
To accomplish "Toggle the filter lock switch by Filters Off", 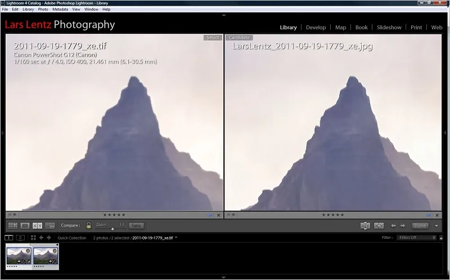I will click(441, 238).
